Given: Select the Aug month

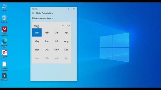Looking at the screenshot, I should coord(66,41).
